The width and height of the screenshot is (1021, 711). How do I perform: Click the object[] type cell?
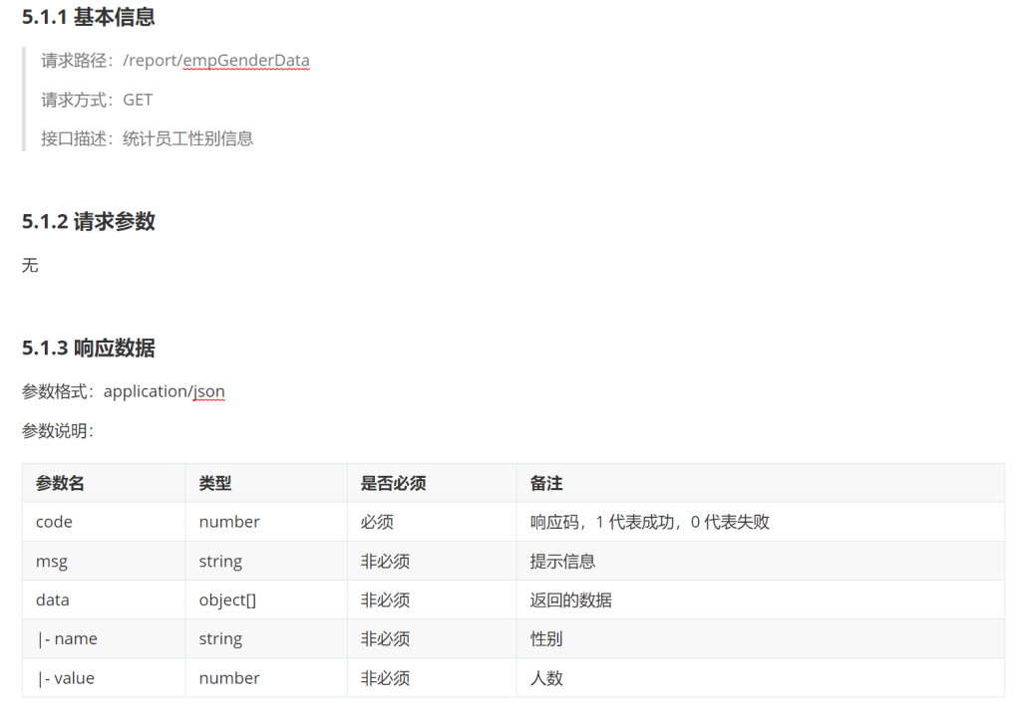click(229, 599)
